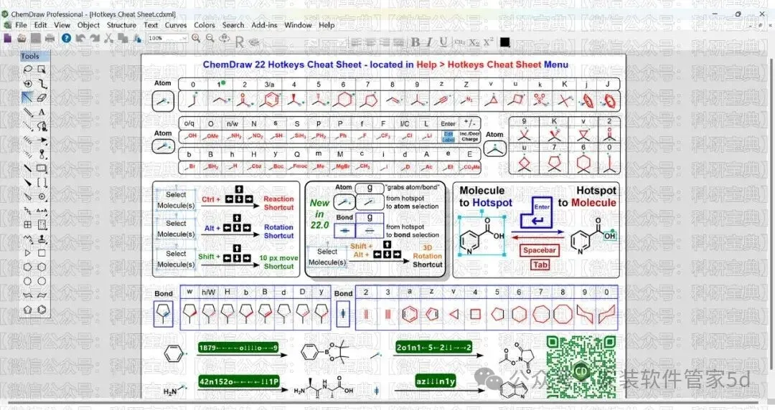Select the left Cyclohexane Chair tool
Screen dimensions: 775x410
pos(28,295)
